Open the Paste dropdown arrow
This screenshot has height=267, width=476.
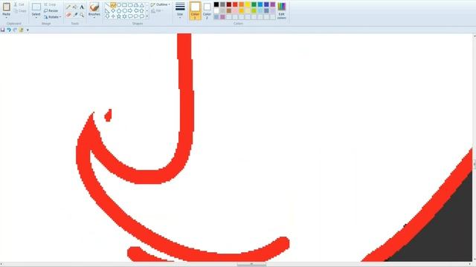pyautogui.click(x=7, y=17)
